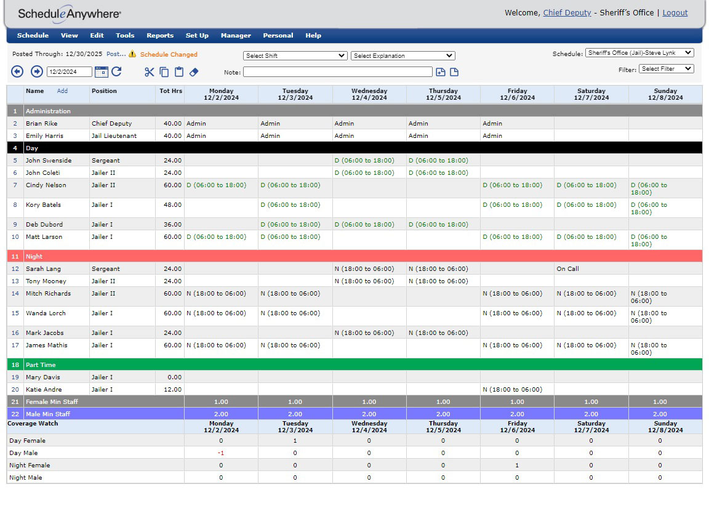Open the Manager menu

coord(236,35)
